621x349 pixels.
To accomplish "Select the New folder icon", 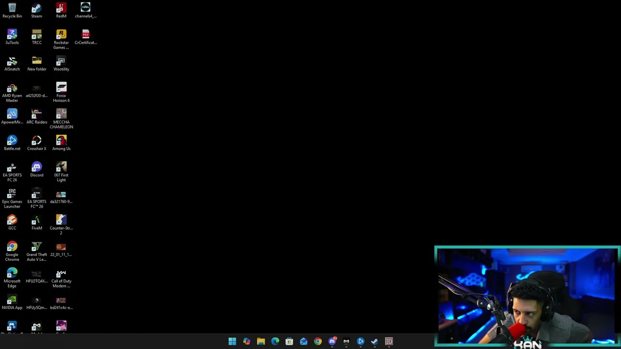I will click(x=36, y=64).
